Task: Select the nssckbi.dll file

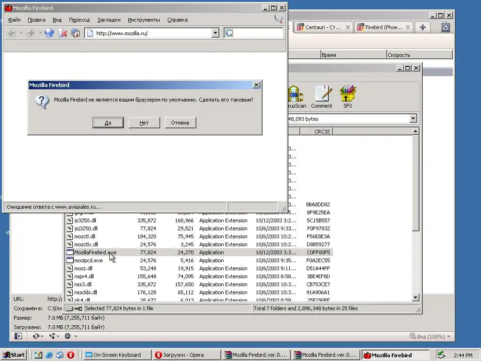Action: (85, 292)
